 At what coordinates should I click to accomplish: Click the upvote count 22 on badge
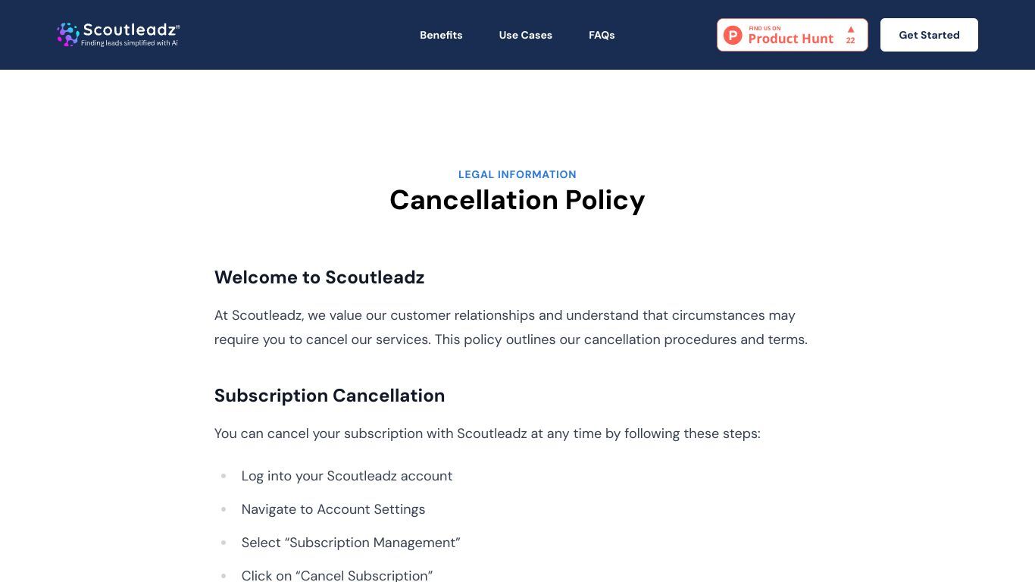(850, 41)
